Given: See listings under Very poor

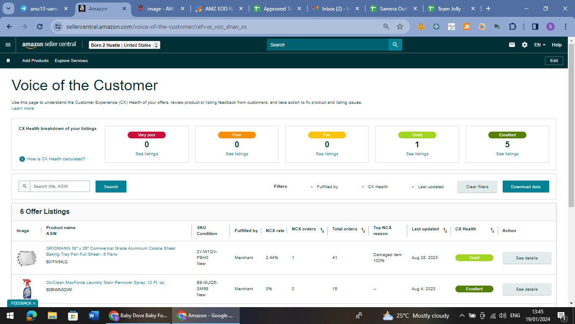Looking at the screenshot, I should 147,154.
